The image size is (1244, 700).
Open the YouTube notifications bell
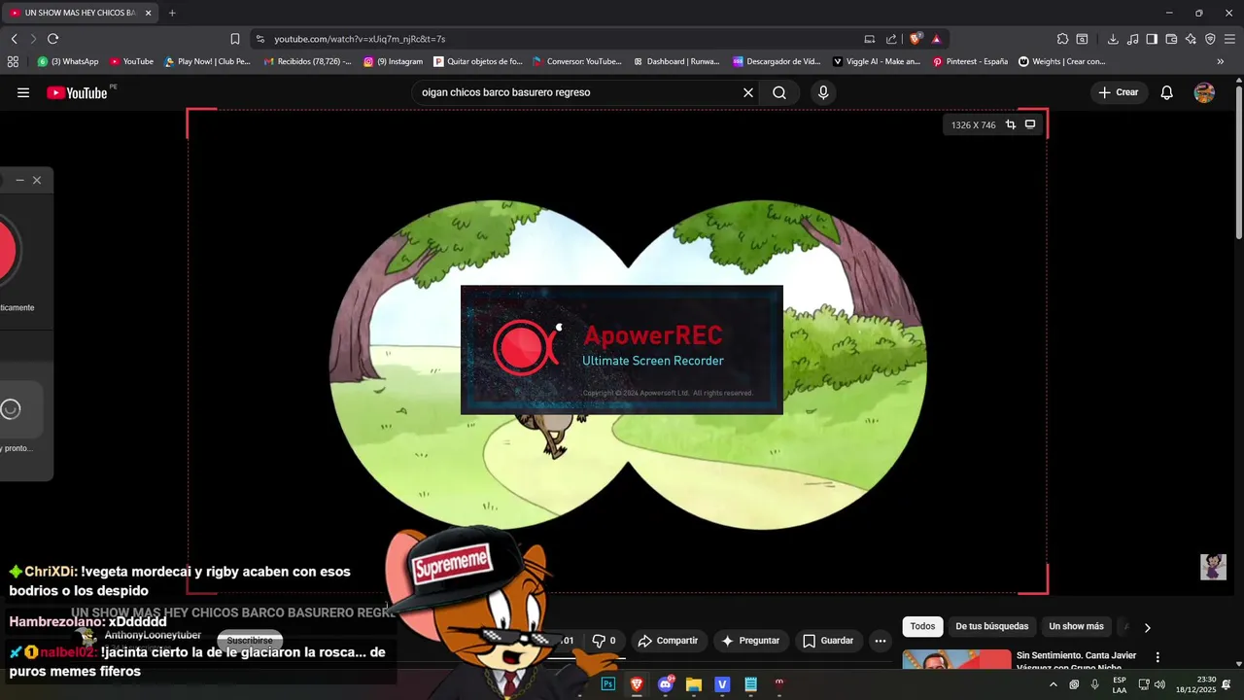[1167, 92]
